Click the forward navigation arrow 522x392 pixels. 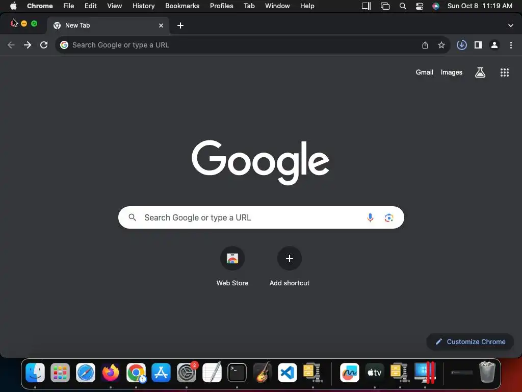click(28, 45)
